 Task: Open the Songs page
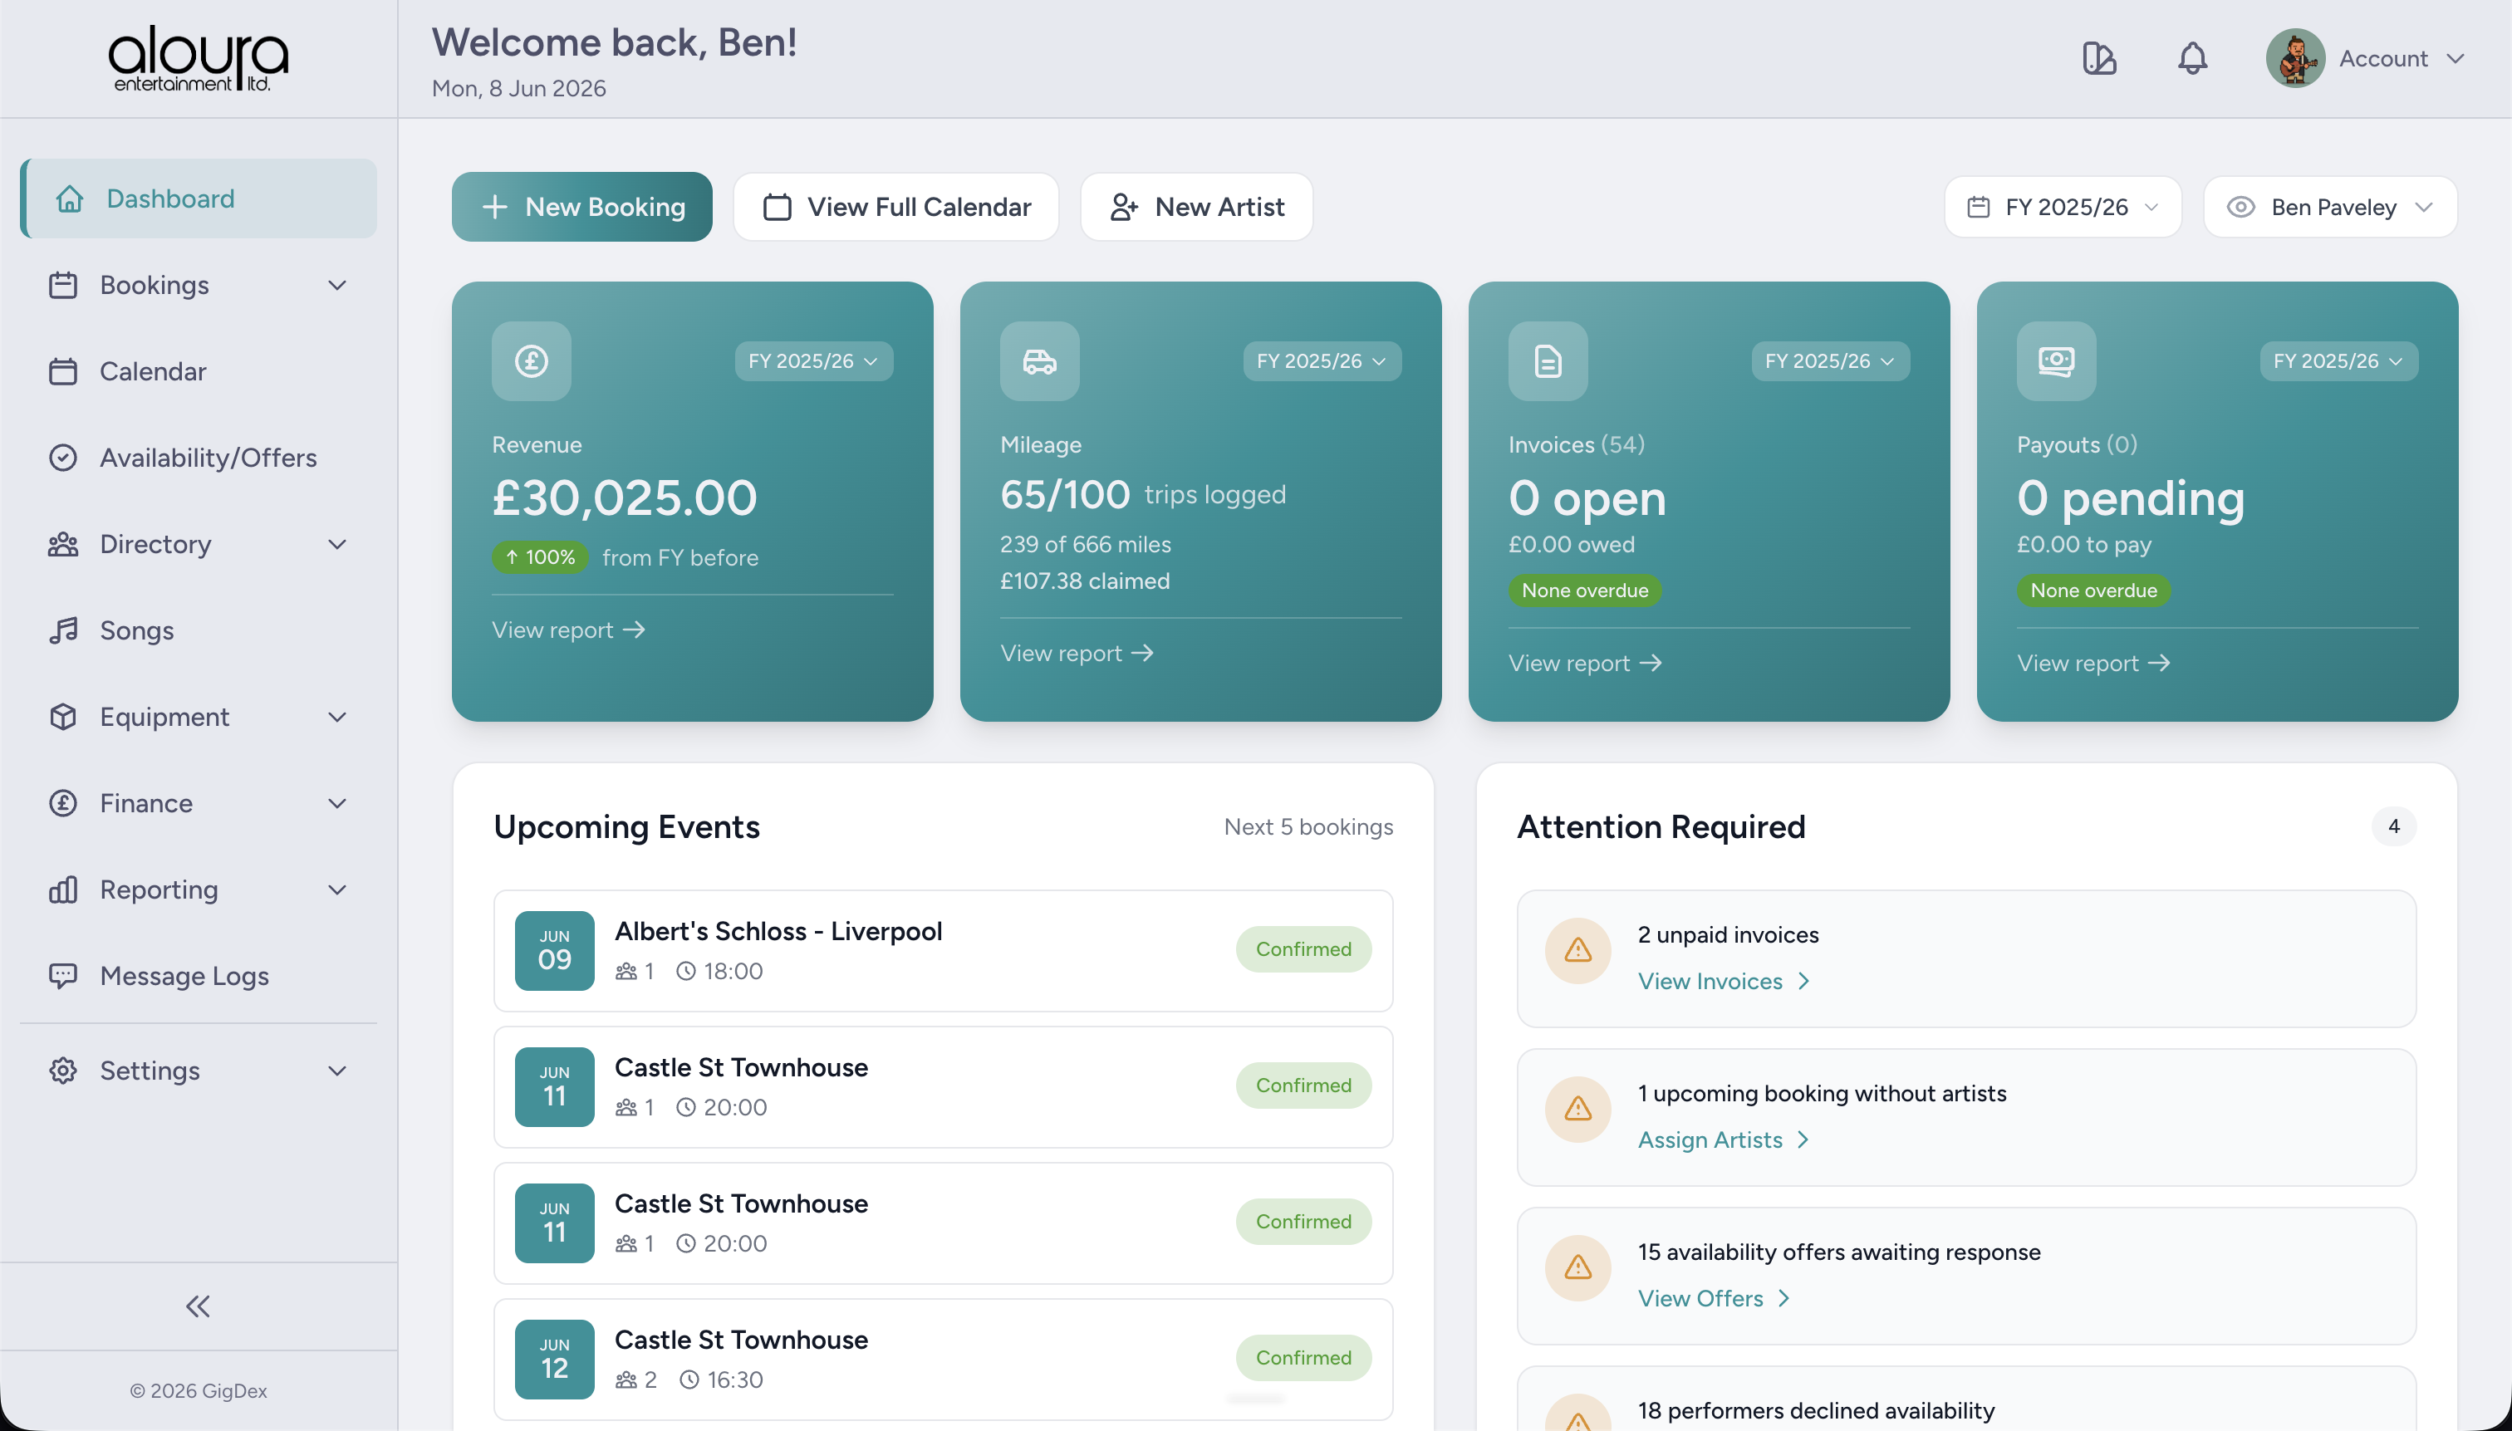click(x=199, y=631)
